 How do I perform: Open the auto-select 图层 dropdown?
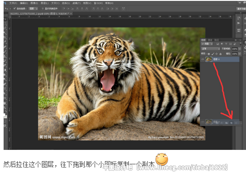tap(33, 9)
